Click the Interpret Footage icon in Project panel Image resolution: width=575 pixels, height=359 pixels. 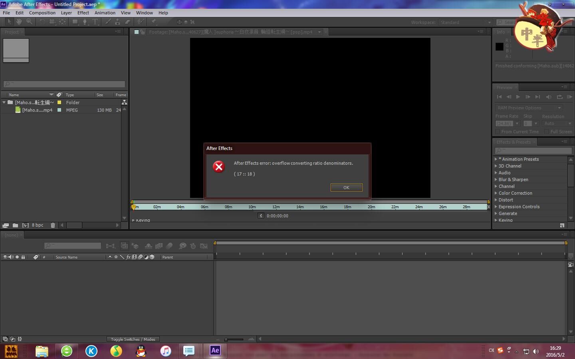(x=6, y=225)
